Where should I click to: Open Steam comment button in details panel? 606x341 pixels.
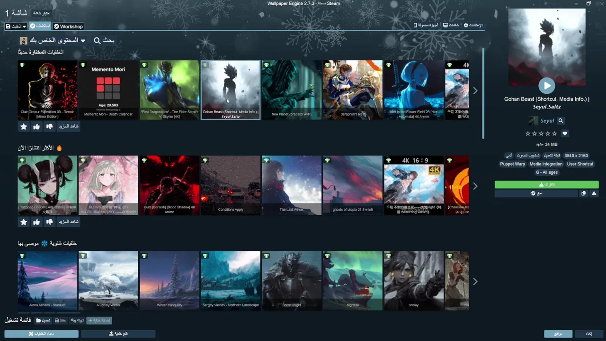536,193
